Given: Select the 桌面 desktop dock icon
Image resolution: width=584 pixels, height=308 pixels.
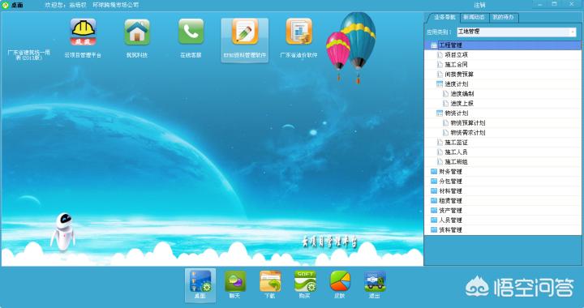Looking at the screenshot, I should pos(200,281).
